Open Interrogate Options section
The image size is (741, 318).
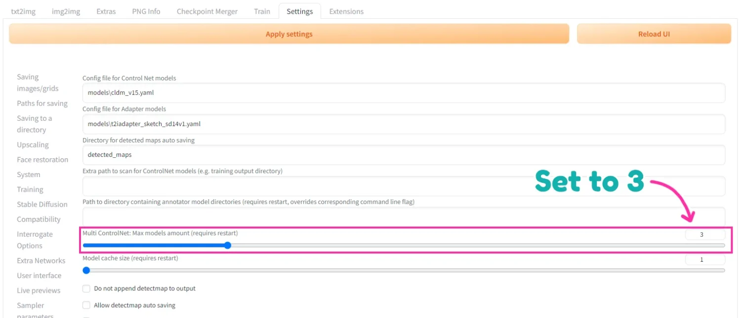35,240
